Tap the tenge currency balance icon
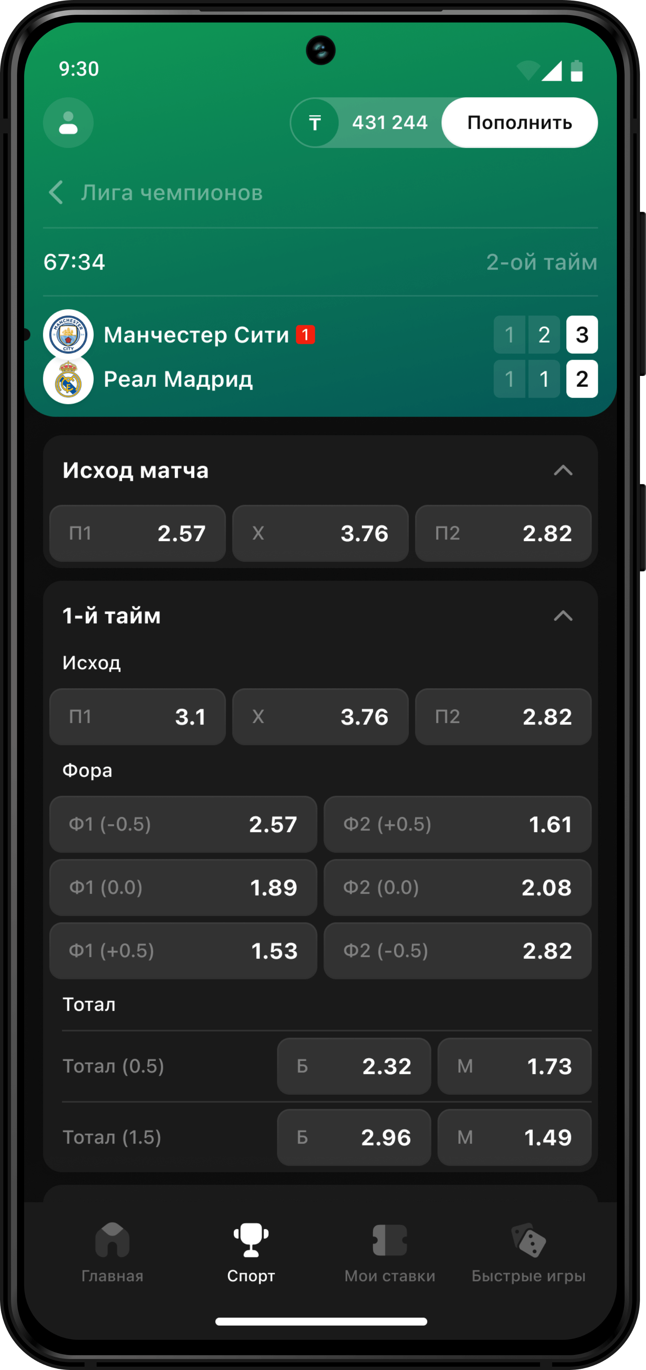This screenshot has width=646, height=1370. tap(314, 123)
